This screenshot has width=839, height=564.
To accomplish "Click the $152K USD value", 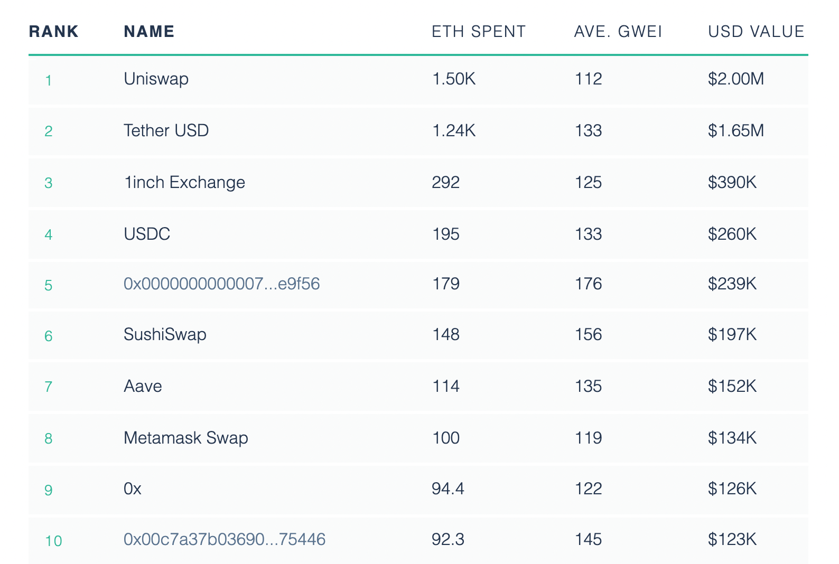I will pyautogui.click(x=733, y=386).
